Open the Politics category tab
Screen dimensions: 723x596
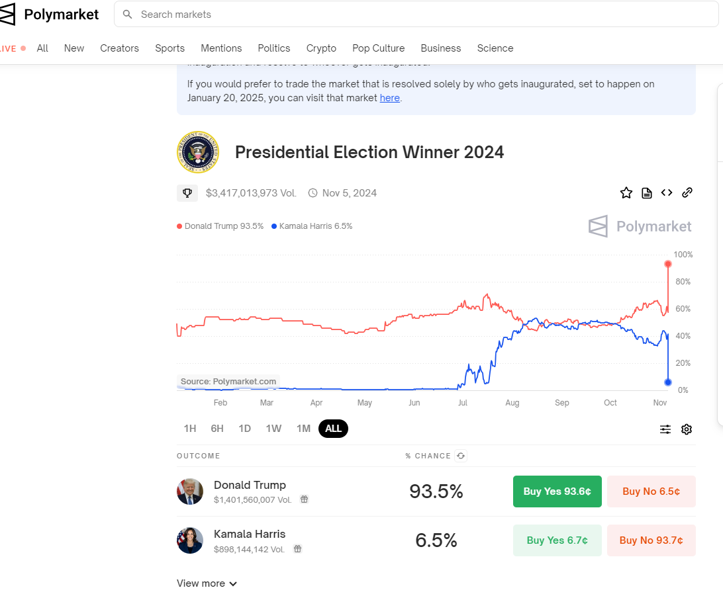coord(274,48)
